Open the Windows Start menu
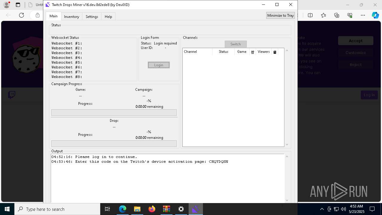This screenshot has height=215, width=382. pyautogui.click(x=7, y=209)
